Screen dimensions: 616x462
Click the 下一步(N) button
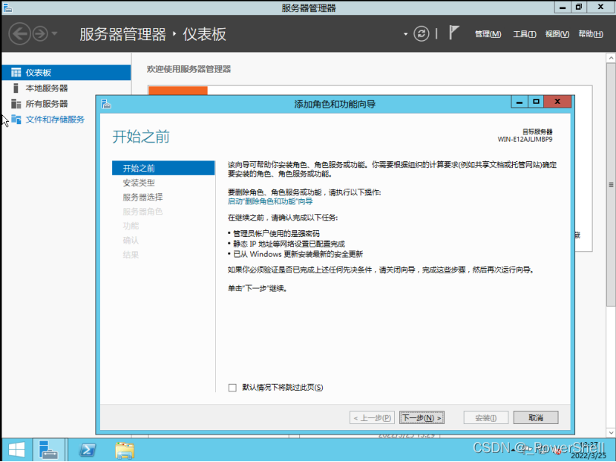[422, 418]
